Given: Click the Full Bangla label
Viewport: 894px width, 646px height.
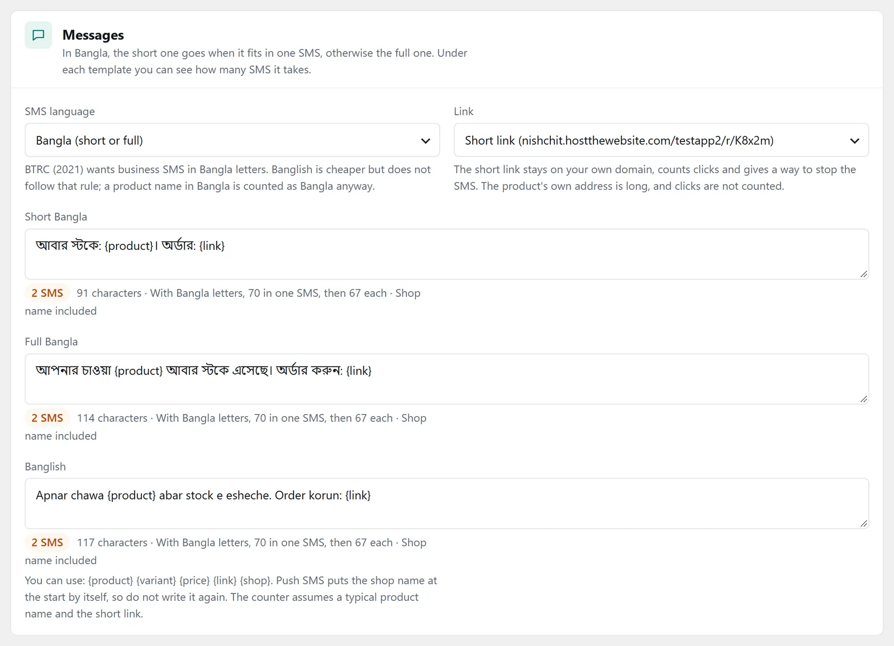Looking at the screenshot, I should click(x=51, y=341).
